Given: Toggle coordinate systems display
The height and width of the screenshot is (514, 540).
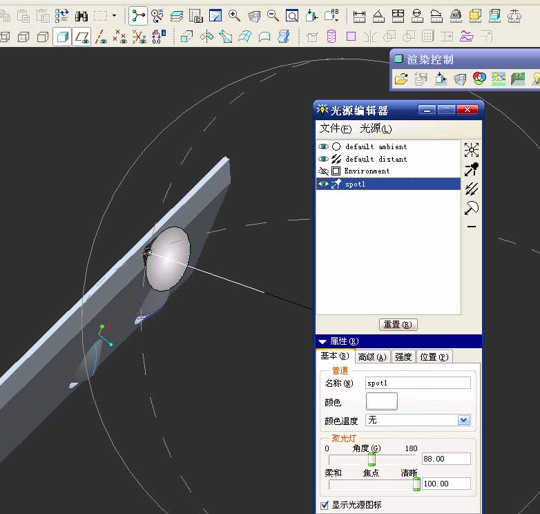Looking at the screenshot, I should point(139,37).
